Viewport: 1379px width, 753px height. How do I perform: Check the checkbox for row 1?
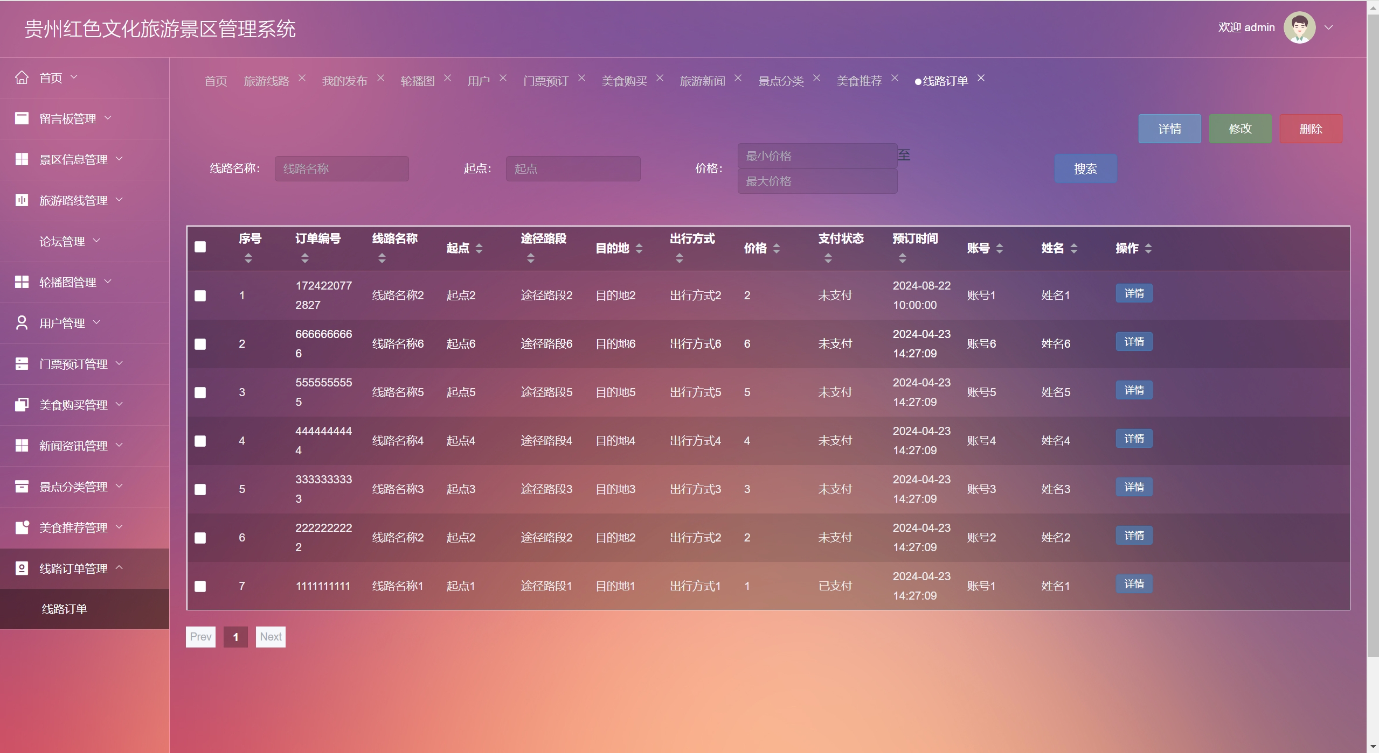tap(200, 295)
